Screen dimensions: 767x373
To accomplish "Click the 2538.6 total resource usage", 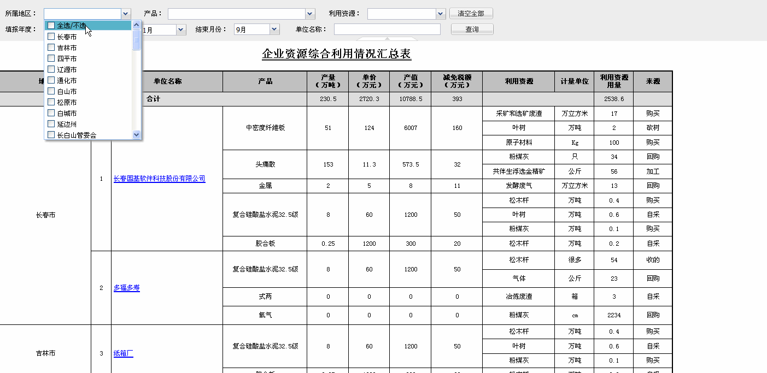I will click(x=614, y=99).
